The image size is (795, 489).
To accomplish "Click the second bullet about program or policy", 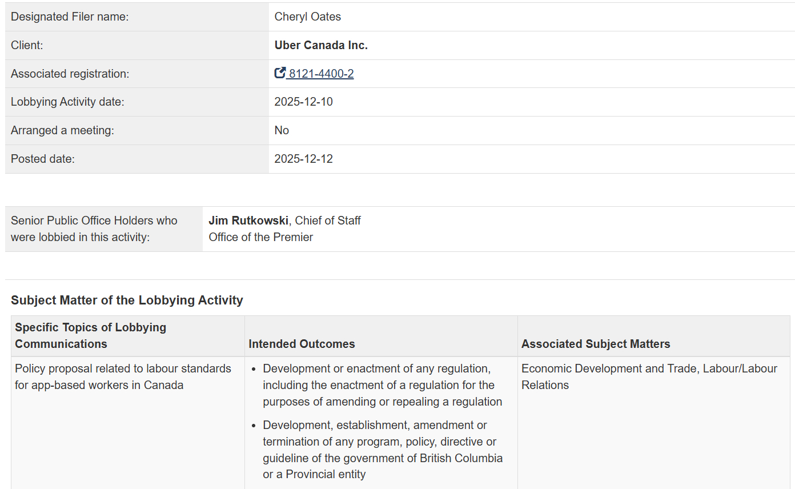I will coord(382,450).
